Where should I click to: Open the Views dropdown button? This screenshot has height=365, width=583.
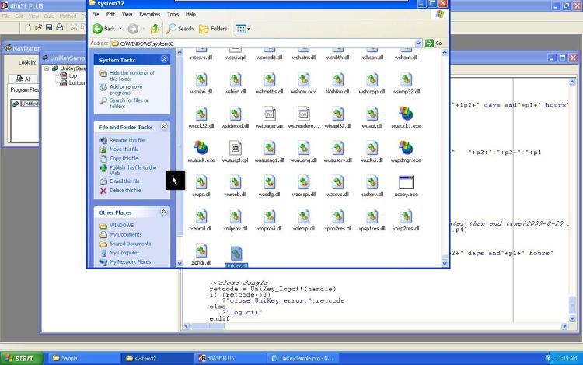[243, 29]
